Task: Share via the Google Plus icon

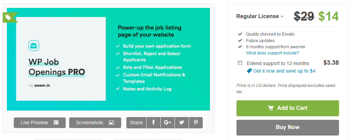Action: 168,123
